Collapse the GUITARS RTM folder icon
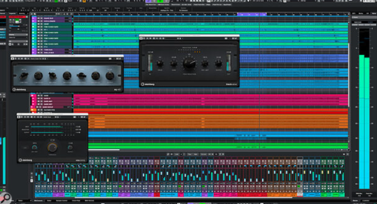 32,110
